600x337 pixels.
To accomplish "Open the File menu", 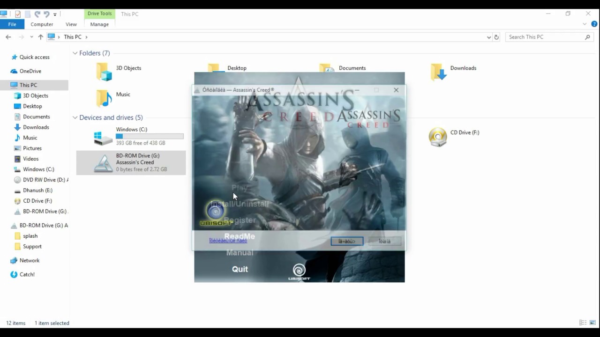I will 12,24.
